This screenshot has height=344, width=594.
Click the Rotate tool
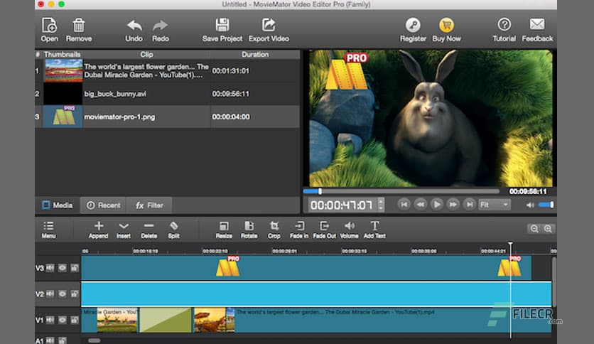coord(249,230)
